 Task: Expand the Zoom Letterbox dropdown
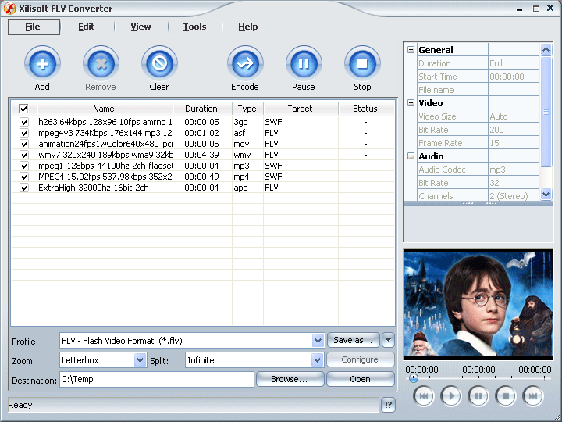140,360
